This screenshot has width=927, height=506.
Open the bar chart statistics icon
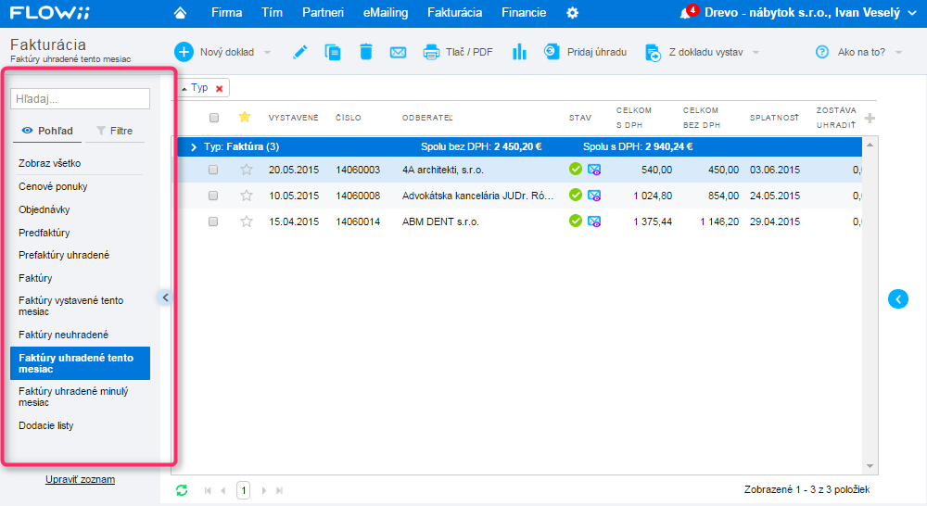(520, 52)
